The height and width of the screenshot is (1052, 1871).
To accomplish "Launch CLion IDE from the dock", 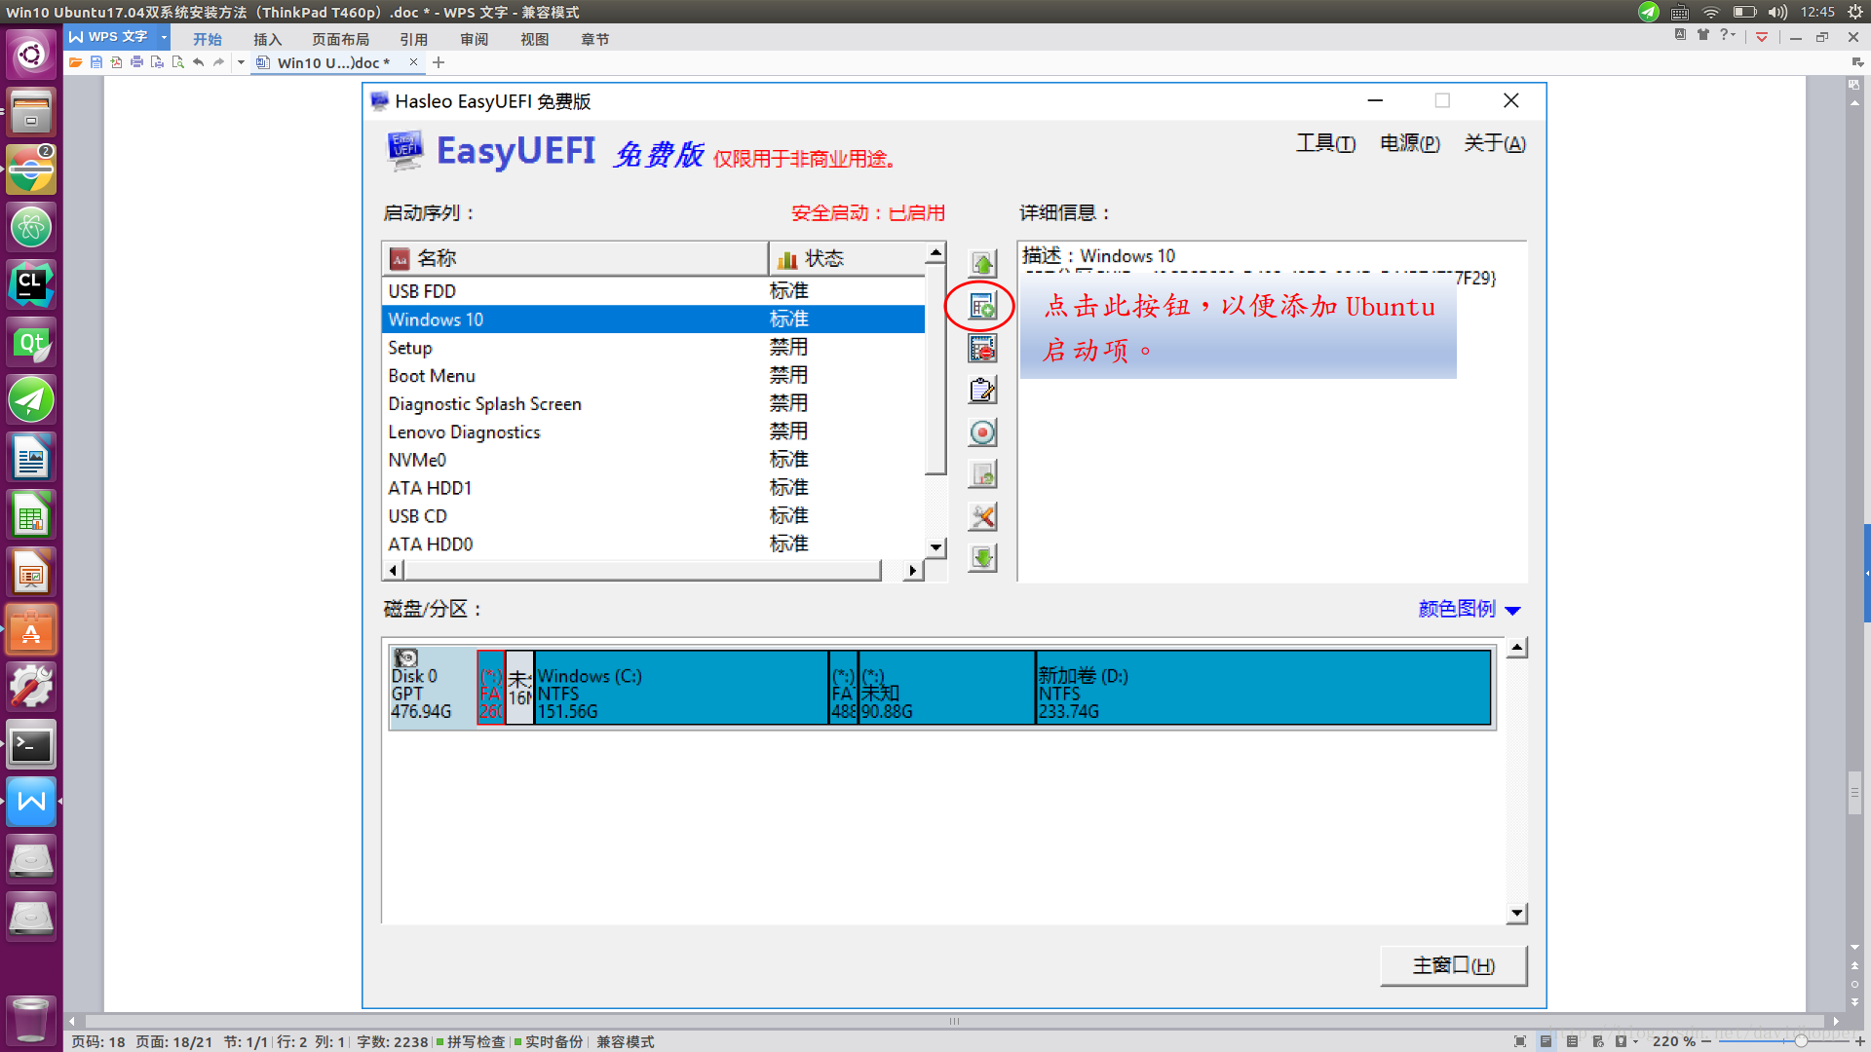I will coord(31,284).
